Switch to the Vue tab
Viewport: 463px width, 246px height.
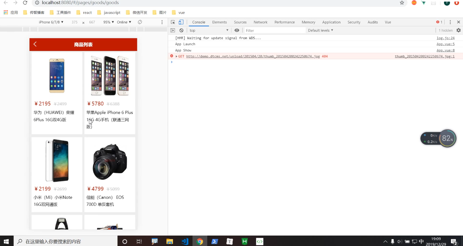[388, 22]
